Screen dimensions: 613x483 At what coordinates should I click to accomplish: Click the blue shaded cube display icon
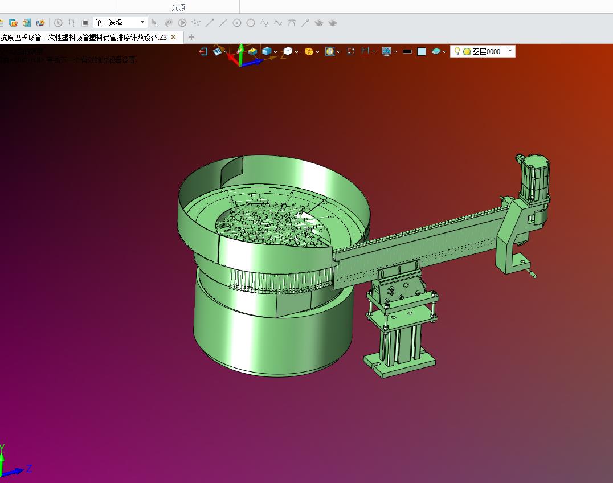pos(267,52)
